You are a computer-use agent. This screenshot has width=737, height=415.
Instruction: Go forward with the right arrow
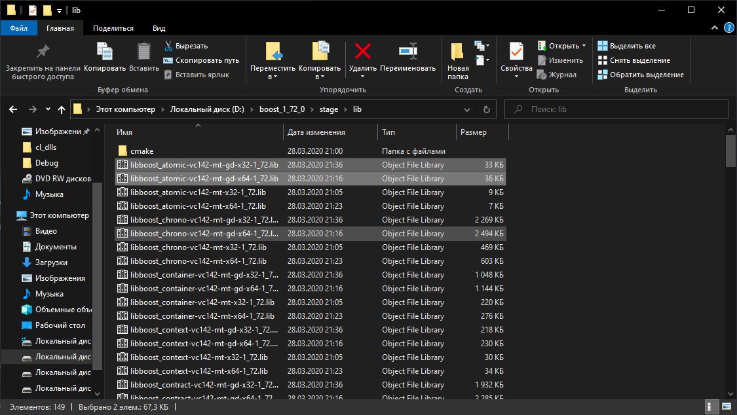(33, 109)
